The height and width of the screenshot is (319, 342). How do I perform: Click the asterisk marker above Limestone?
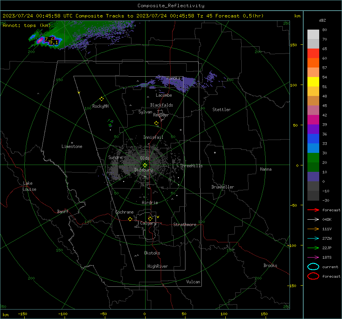[x=72, y=143]
